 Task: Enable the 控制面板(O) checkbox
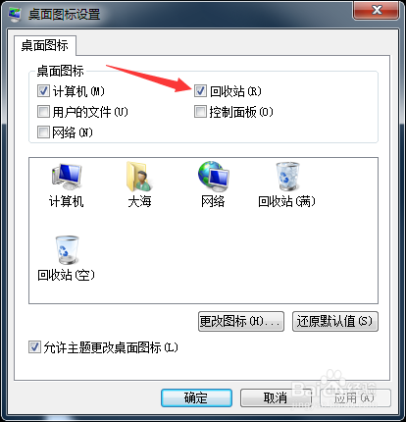(200, 112)
